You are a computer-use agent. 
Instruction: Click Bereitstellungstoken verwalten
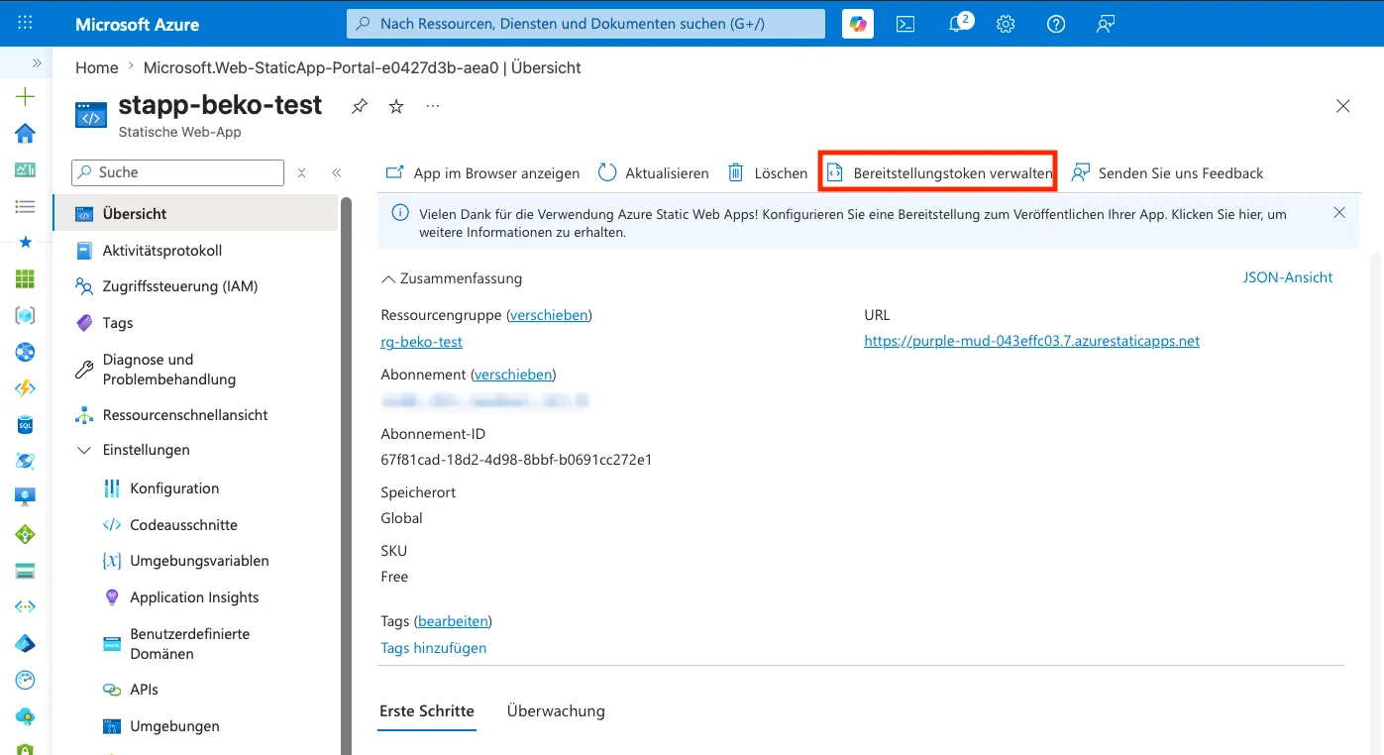coord(938,173)
